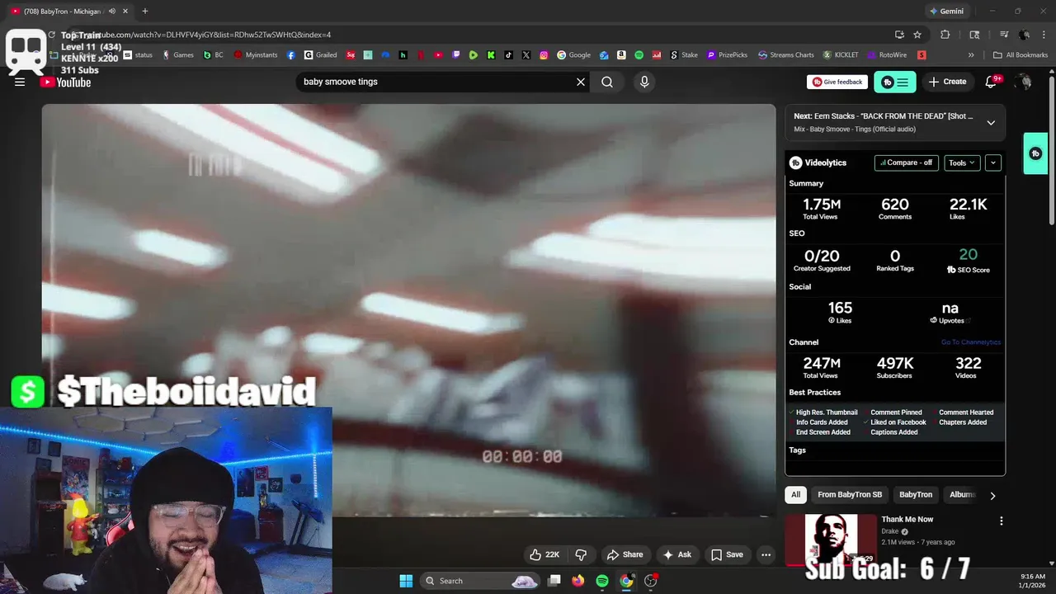Click the search magnifier button
Viewport: 1056px width, 594px height.
click(607, 82)
